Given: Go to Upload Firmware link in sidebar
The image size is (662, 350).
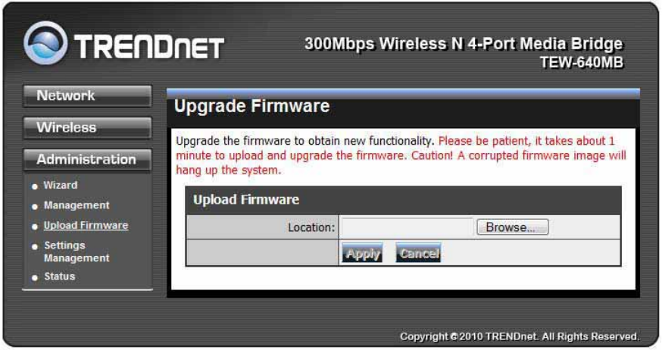Looking at the screenshot, I should [86, 226].
